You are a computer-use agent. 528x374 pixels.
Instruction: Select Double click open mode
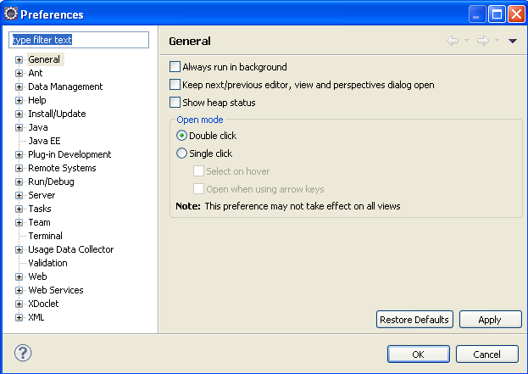(x=181, y=136)
